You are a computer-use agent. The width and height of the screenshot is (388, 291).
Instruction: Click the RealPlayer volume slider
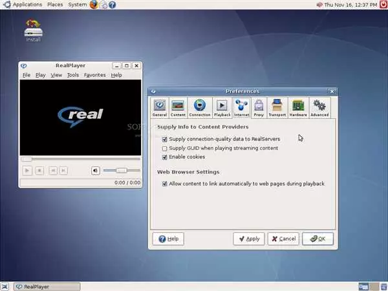pyautogui.click(x=122, y=171)
